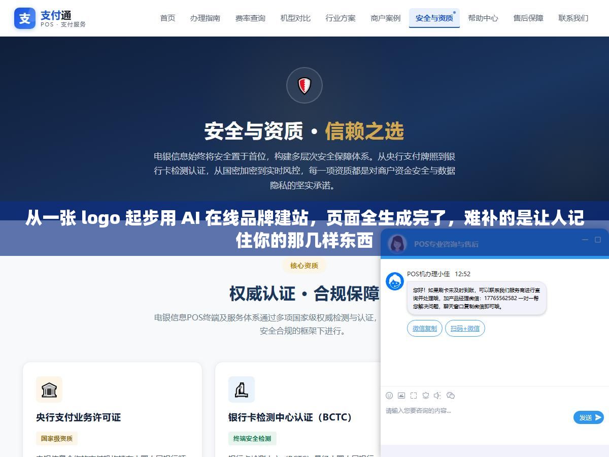Open 商户案例 in navigation
This screenshot has height=457, width=609.
click(x=386, y=18)
